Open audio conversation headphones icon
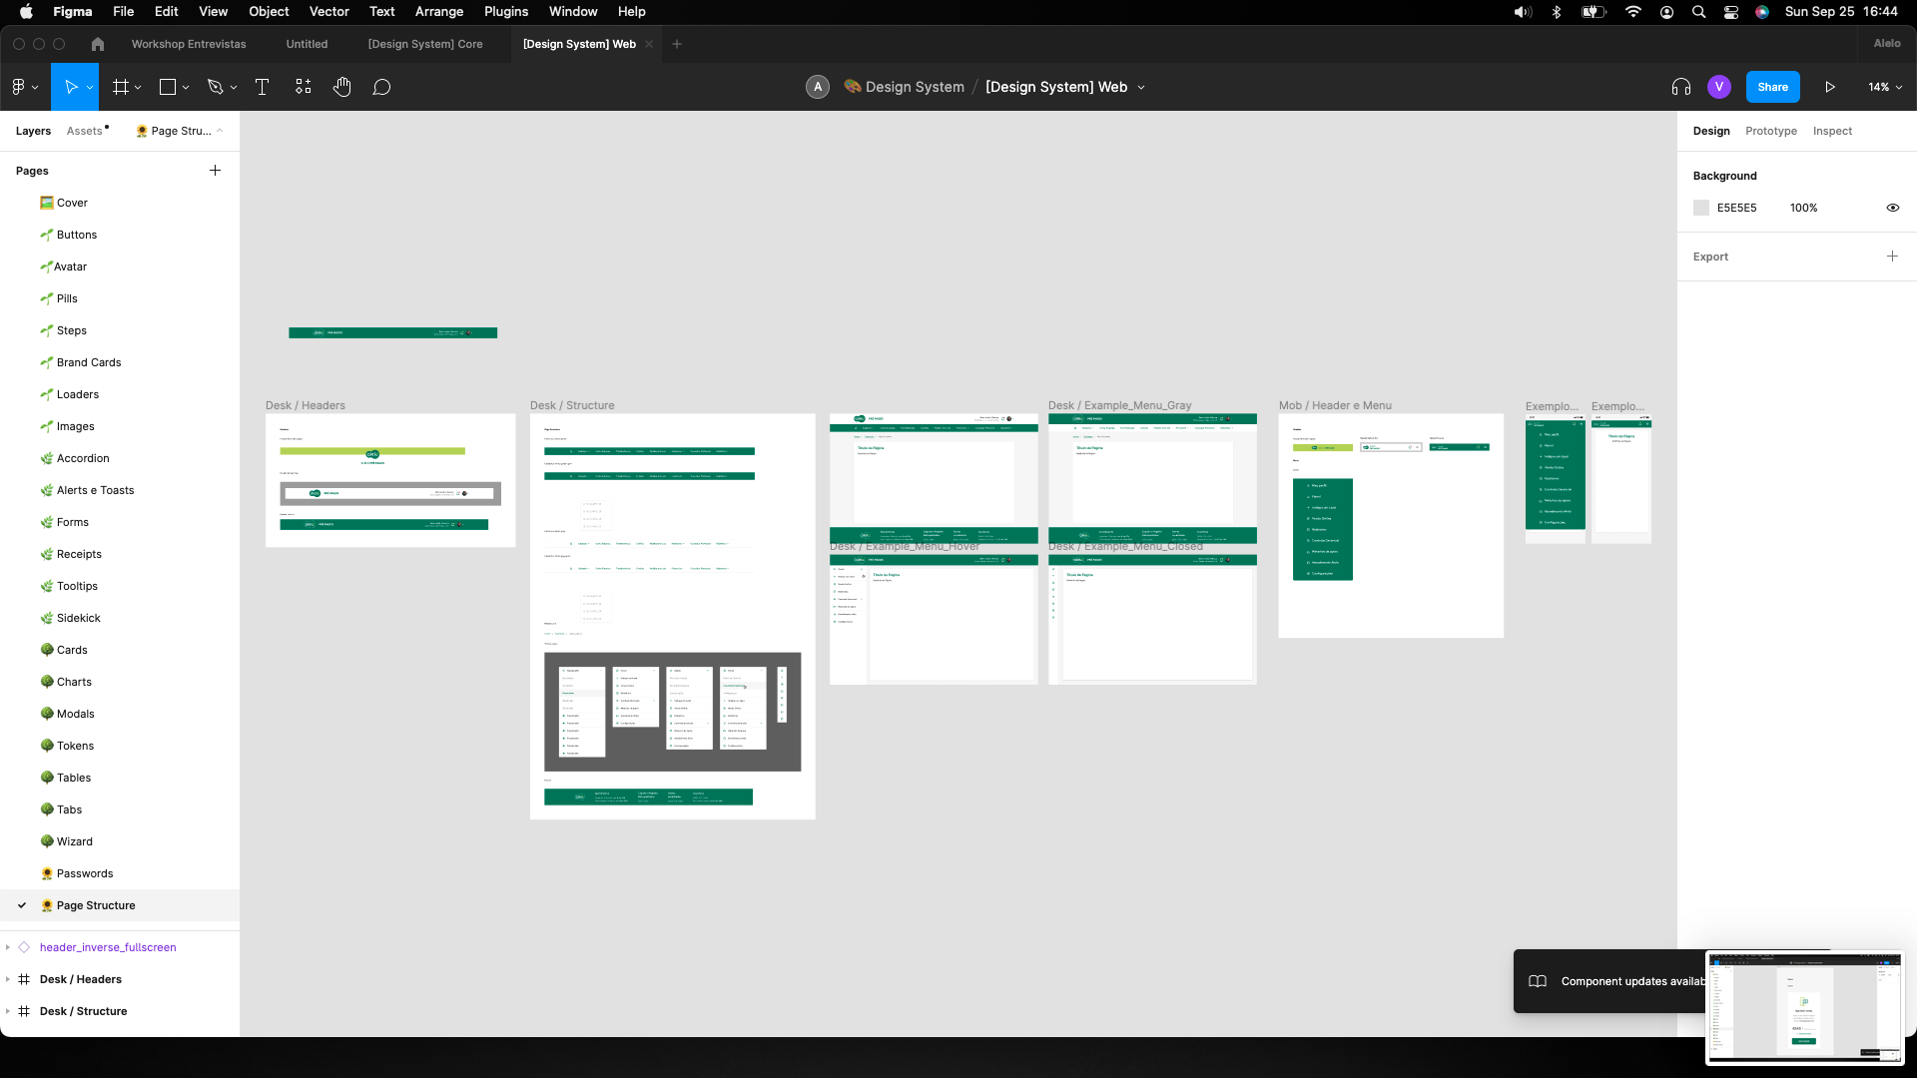Image resolution: width=1917 pixels, height=1078 pixels. [x=1681, y=87]
